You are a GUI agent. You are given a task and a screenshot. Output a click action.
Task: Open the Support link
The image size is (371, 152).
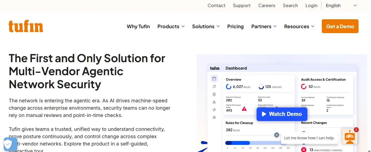coord(242,5)
